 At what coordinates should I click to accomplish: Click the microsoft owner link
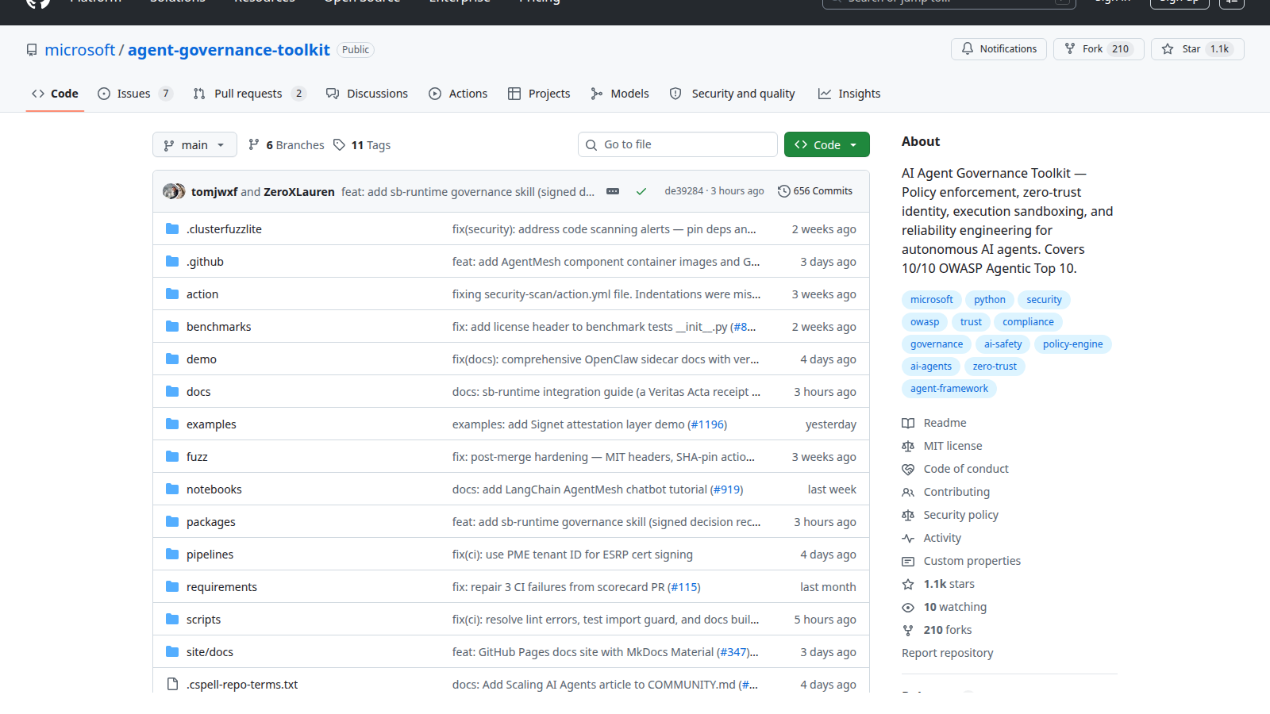[80, 50]
